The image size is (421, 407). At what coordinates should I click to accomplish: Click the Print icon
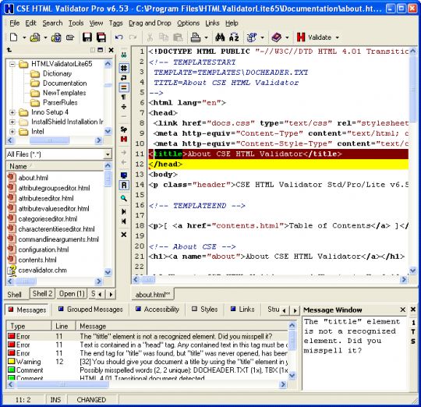point(196,37)
